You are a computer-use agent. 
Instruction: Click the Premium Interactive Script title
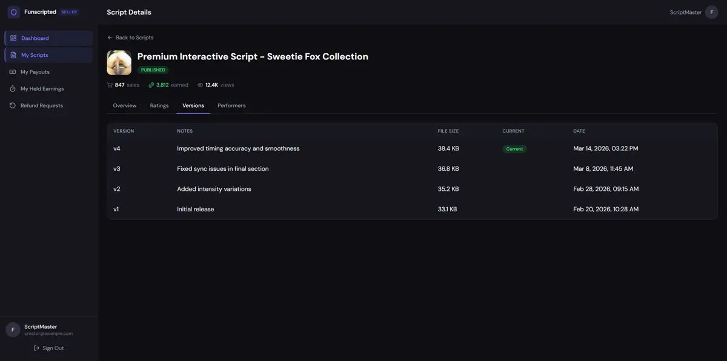point(253,56)
